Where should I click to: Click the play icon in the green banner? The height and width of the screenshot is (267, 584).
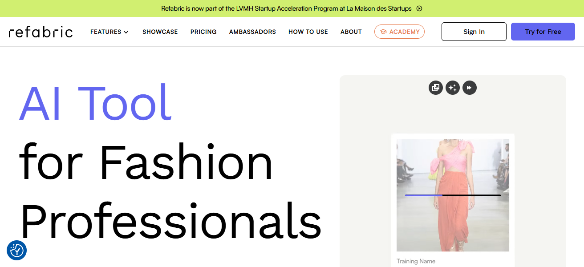pyautogui.click(x=419, y=8)
